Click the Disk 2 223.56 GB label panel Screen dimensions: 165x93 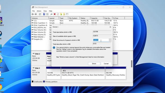38,58
